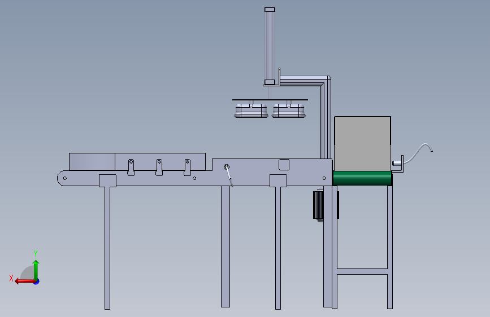Click the red X axis arrow of triad
Screen dimensions: 490x317
click(24, 281)
